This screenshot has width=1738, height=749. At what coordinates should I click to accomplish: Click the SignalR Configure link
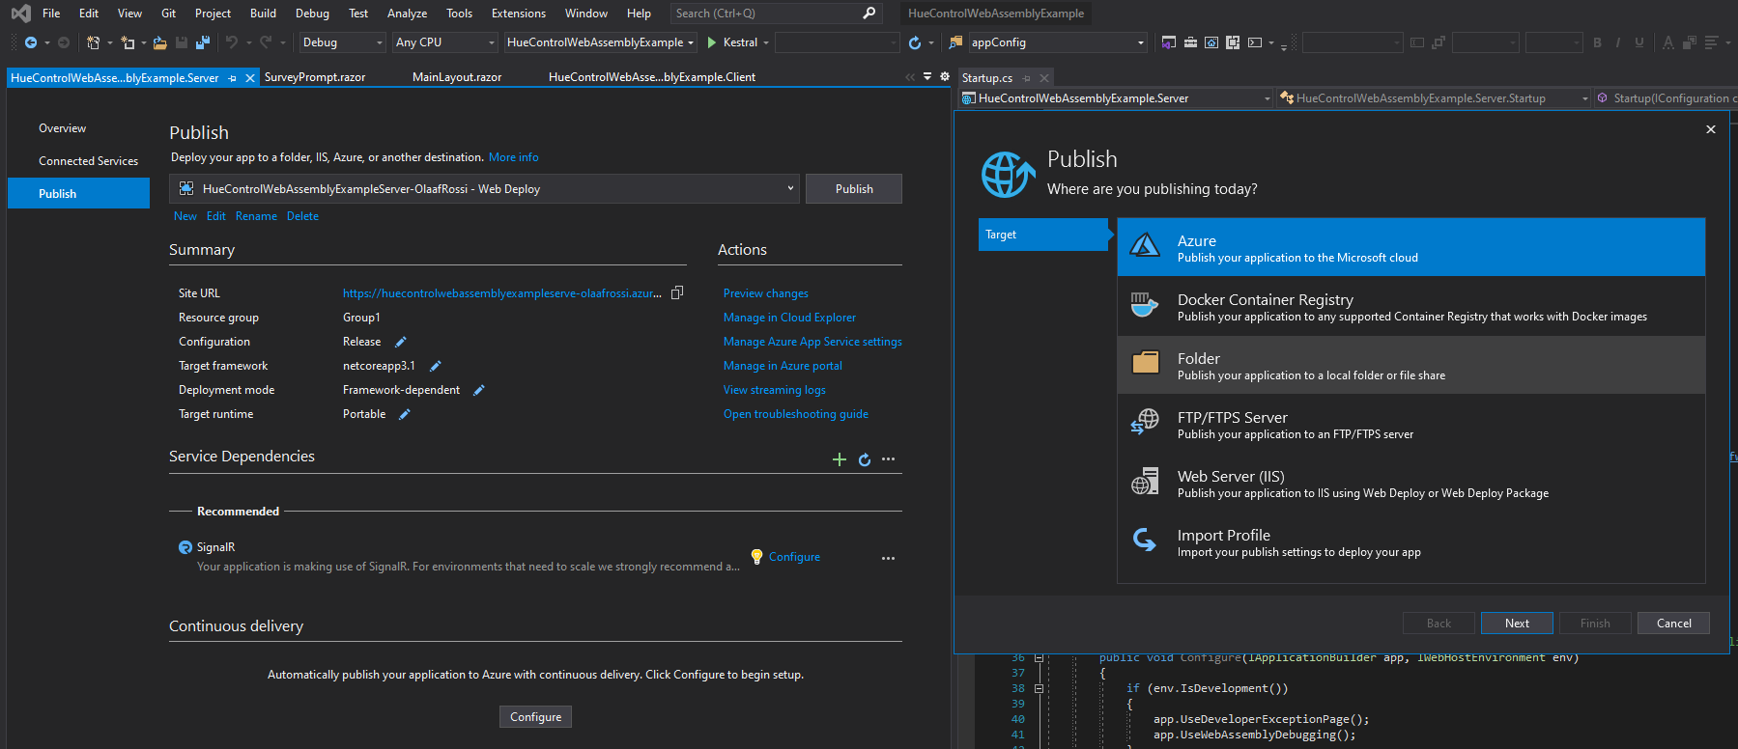[x=794, y=557]
